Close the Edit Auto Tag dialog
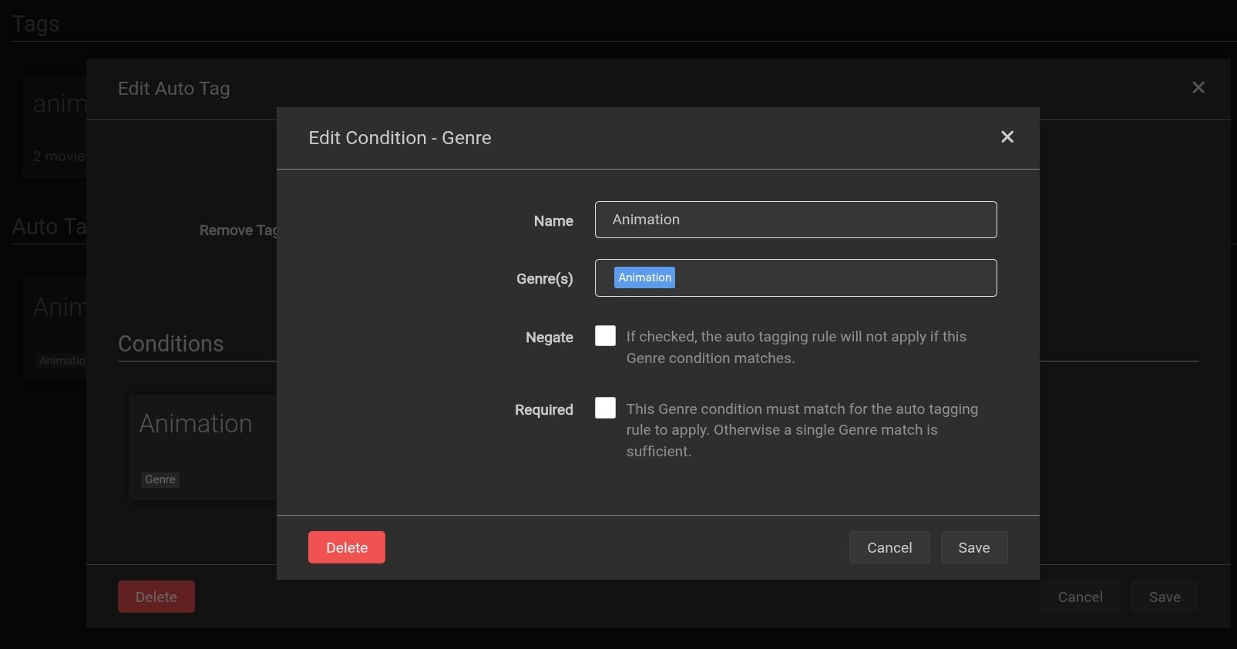 pyautogui.click(x=1198, y=88)
